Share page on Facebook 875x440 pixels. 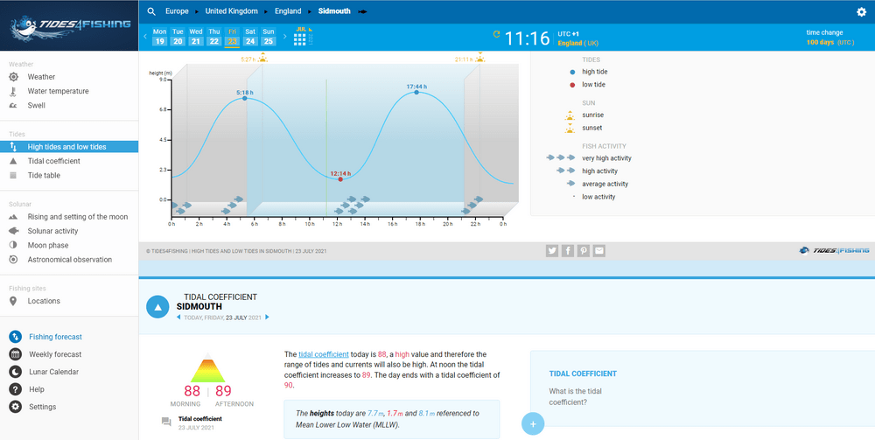pyautogui.click(x=568, y=251)
